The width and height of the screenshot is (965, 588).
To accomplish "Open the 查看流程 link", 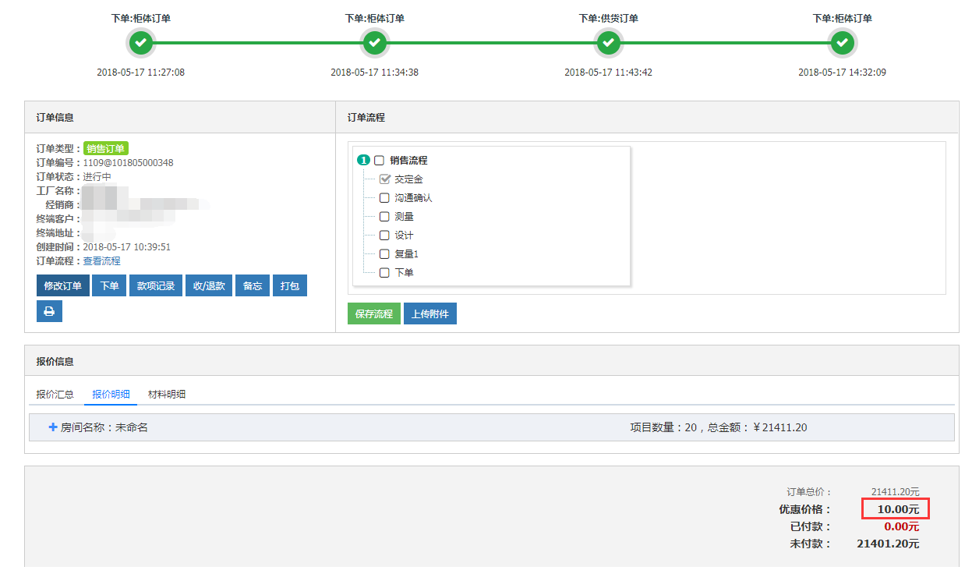I will point(102,261).
